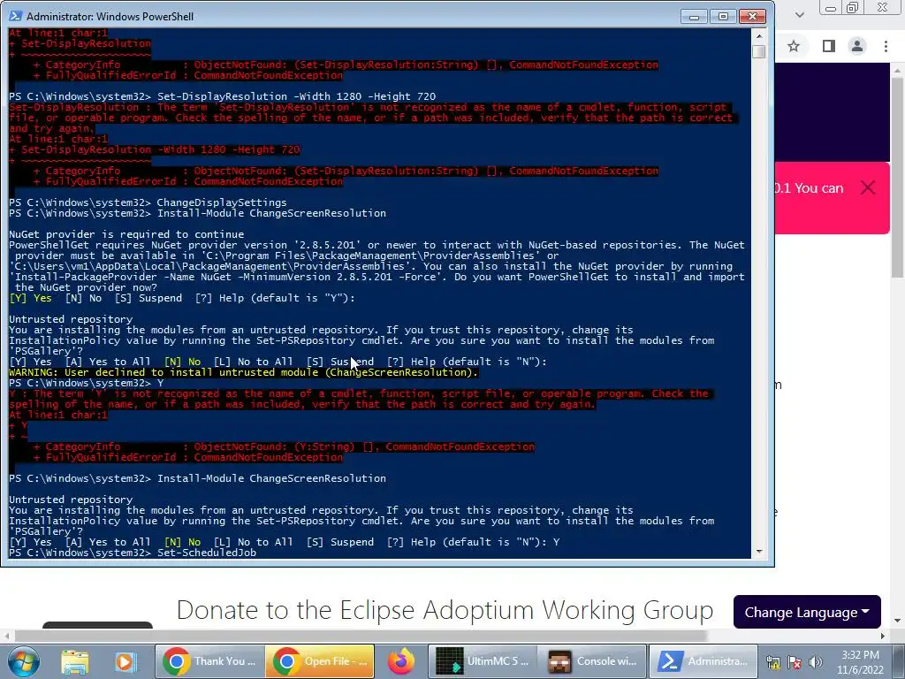
Task: Open Firefox from the taskbar
Action: 400,661
